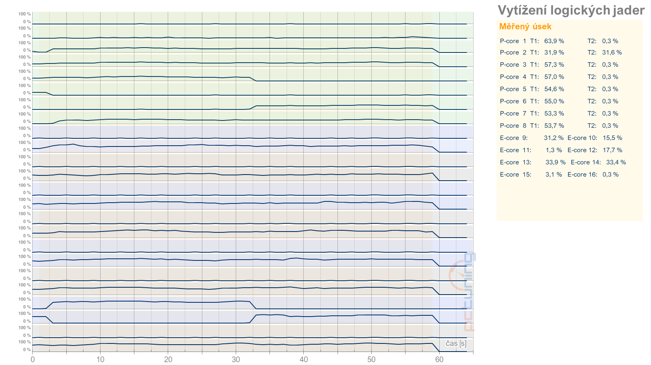
Task: Select P-core 6 T1 value 55,0 %
Action: [554, 101]
